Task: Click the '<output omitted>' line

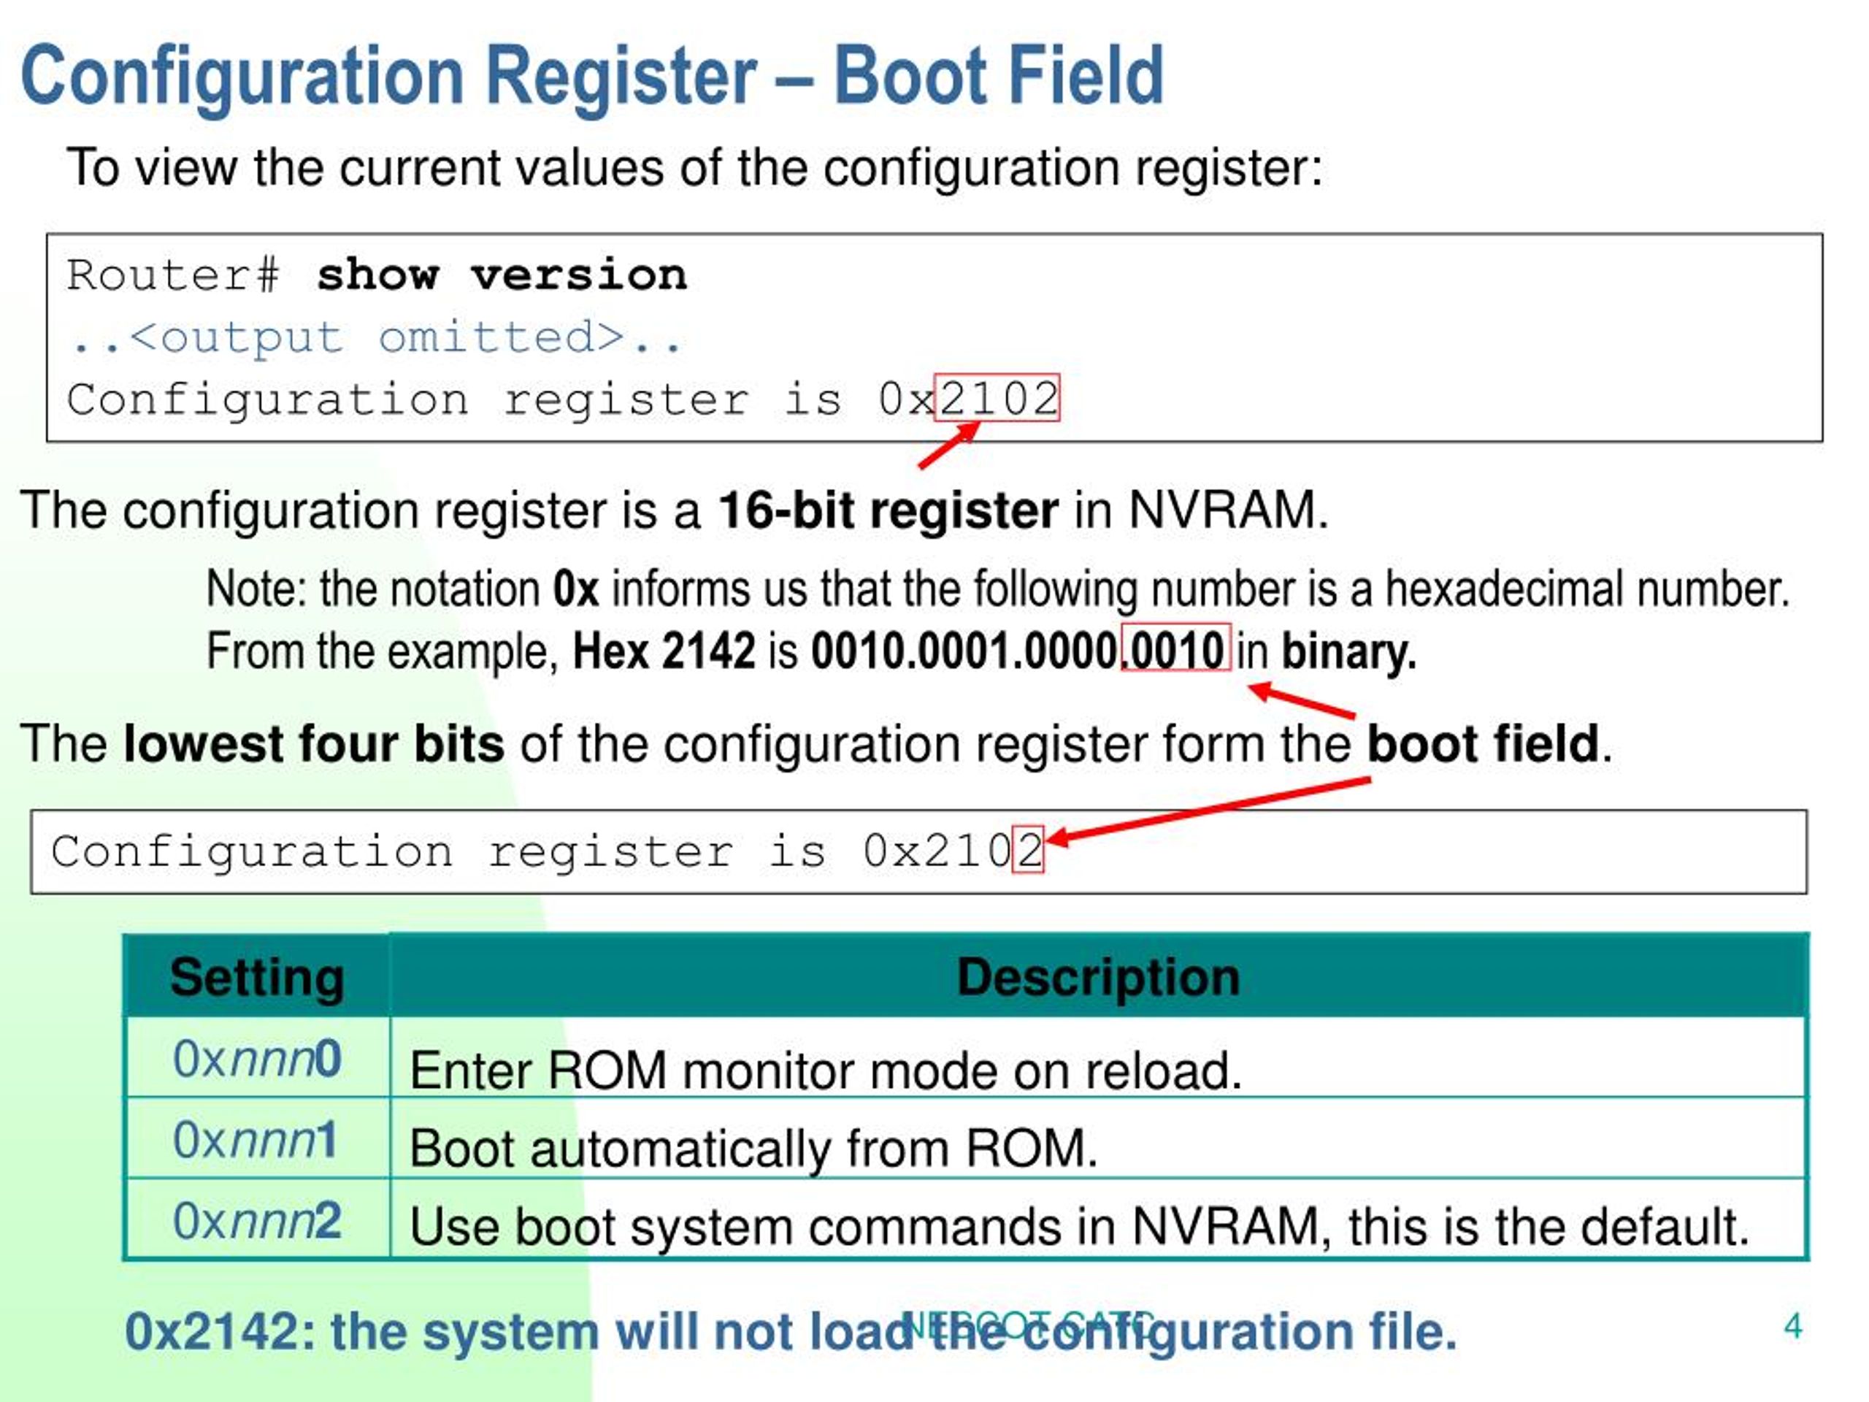Action: point(375,338)
